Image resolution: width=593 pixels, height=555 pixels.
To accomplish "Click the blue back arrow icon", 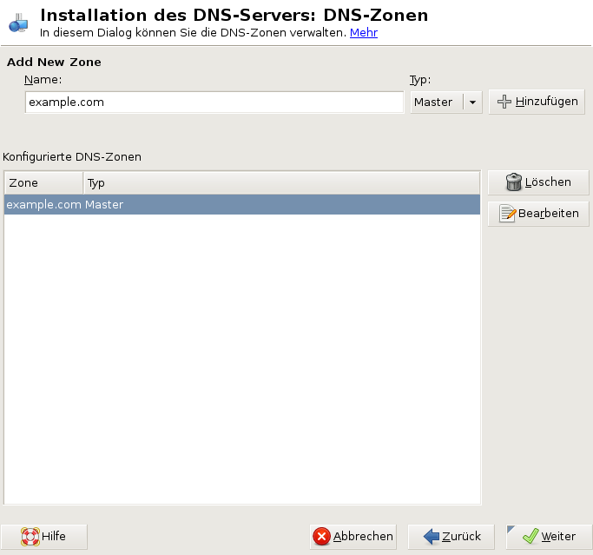I will click(432, 537).
